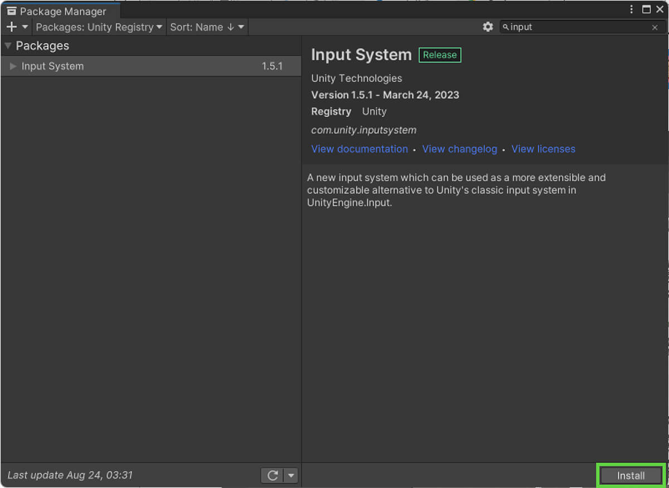Open the View changelog link
This screenshot has width=669, height=488.
coord(459,149)
